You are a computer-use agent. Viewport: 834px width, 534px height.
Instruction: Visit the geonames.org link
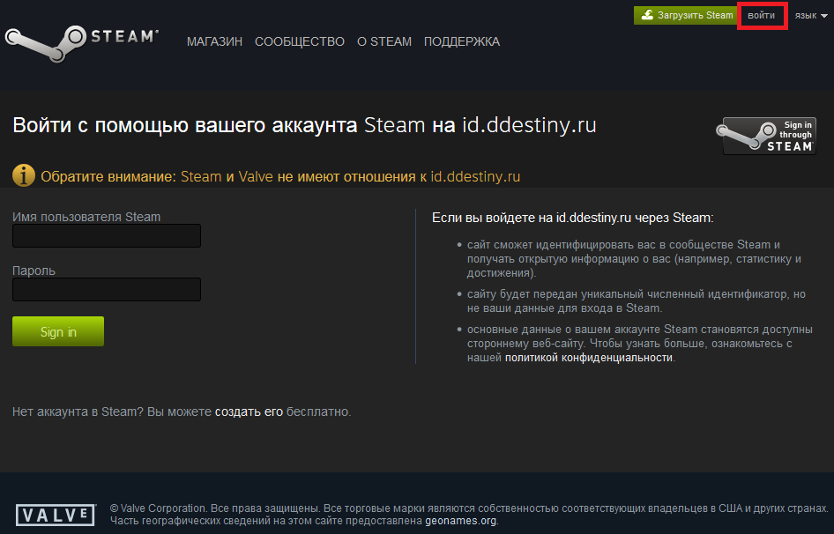pyautogui.click(x=460, y=521)
